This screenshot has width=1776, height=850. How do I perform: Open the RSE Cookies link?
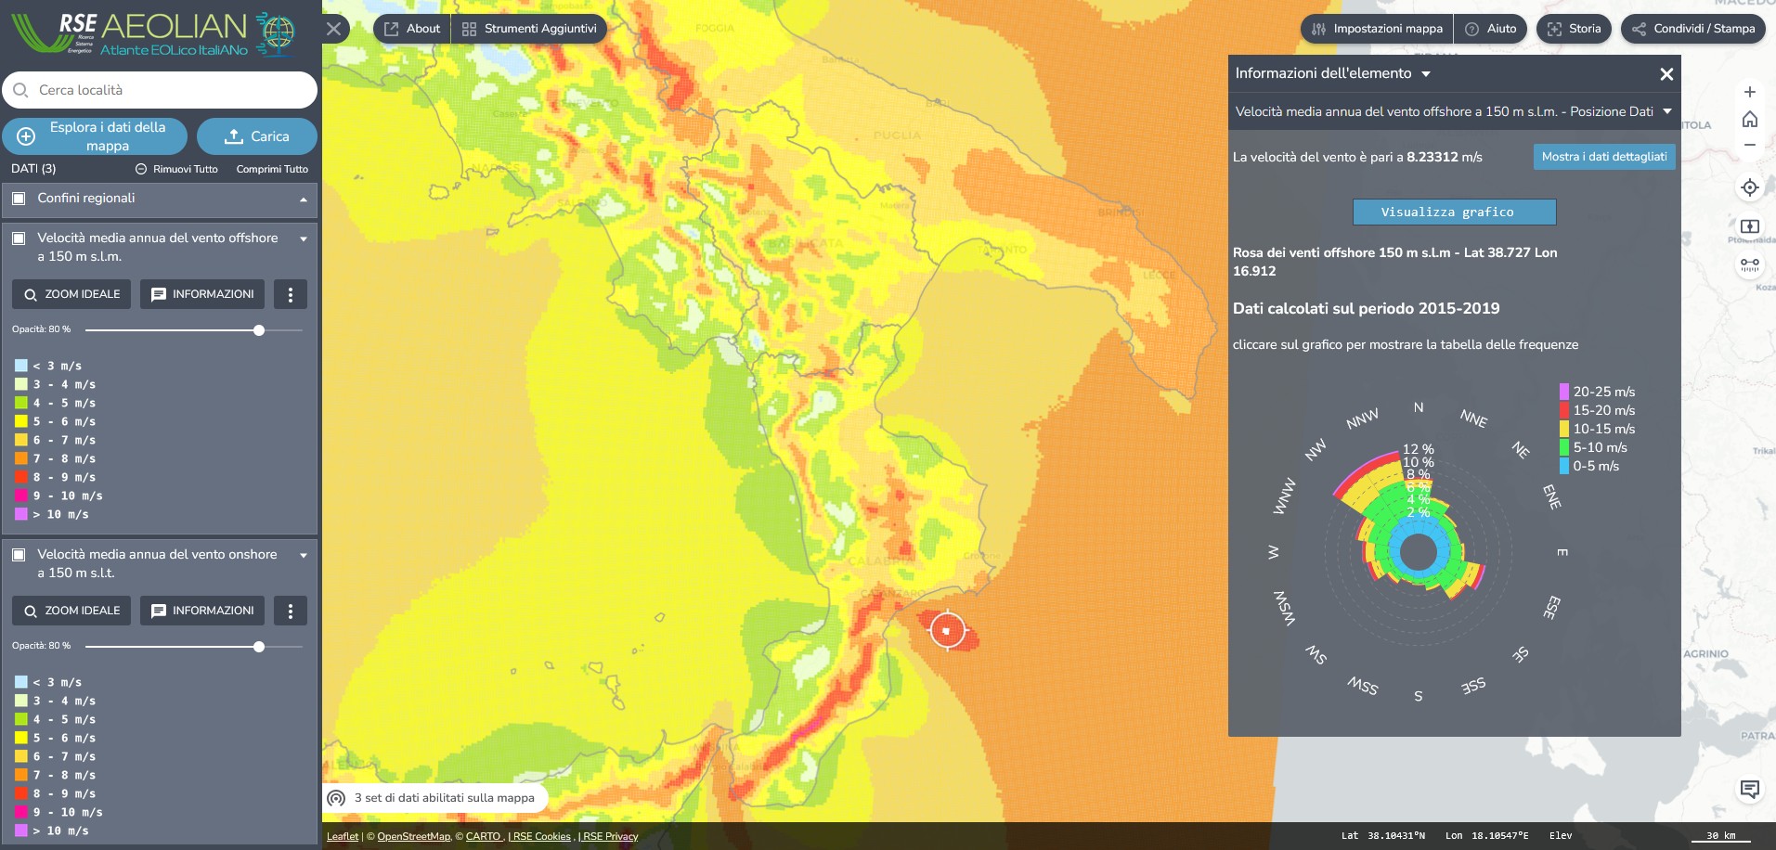(541, 836)
